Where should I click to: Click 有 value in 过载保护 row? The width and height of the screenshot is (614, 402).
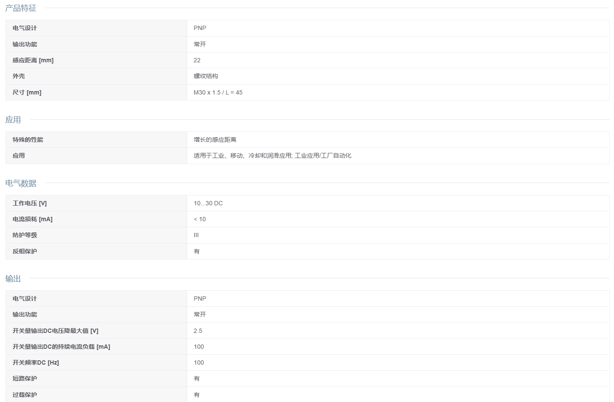click(197, 395)
